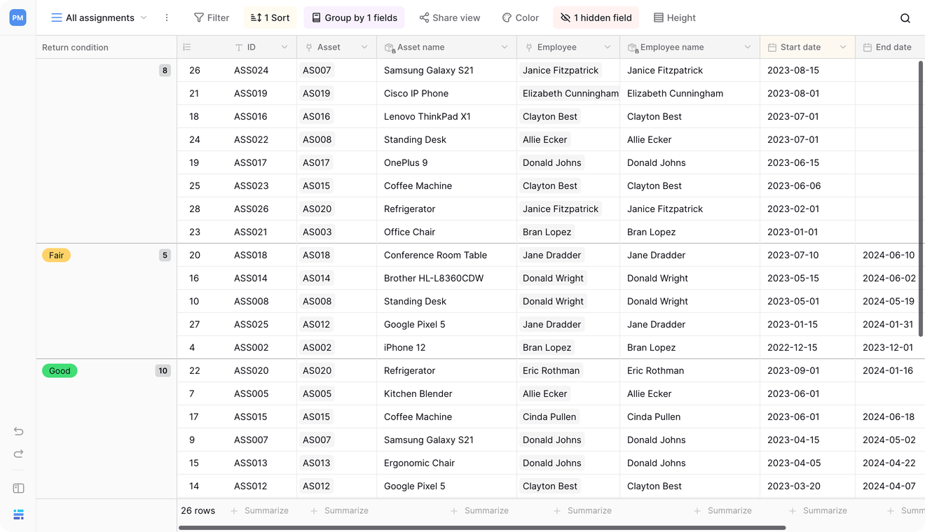
Task: Select the 2024-04-22 end date cell
Action: (x=890, y=463)
